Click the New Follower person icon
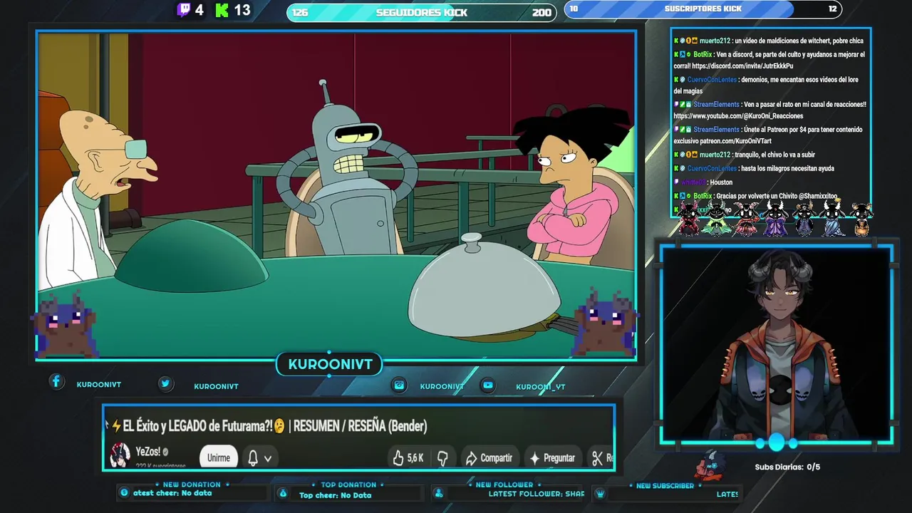 click(x=439, y=493)
